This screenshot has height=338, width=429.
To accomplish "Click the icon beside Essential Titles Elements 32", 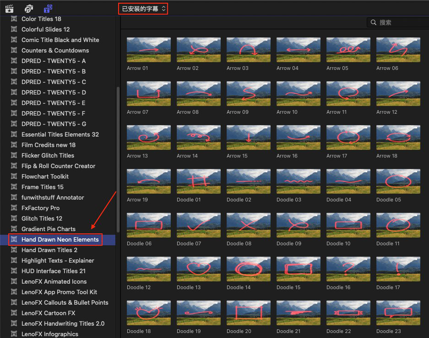I will coord(14,134).
